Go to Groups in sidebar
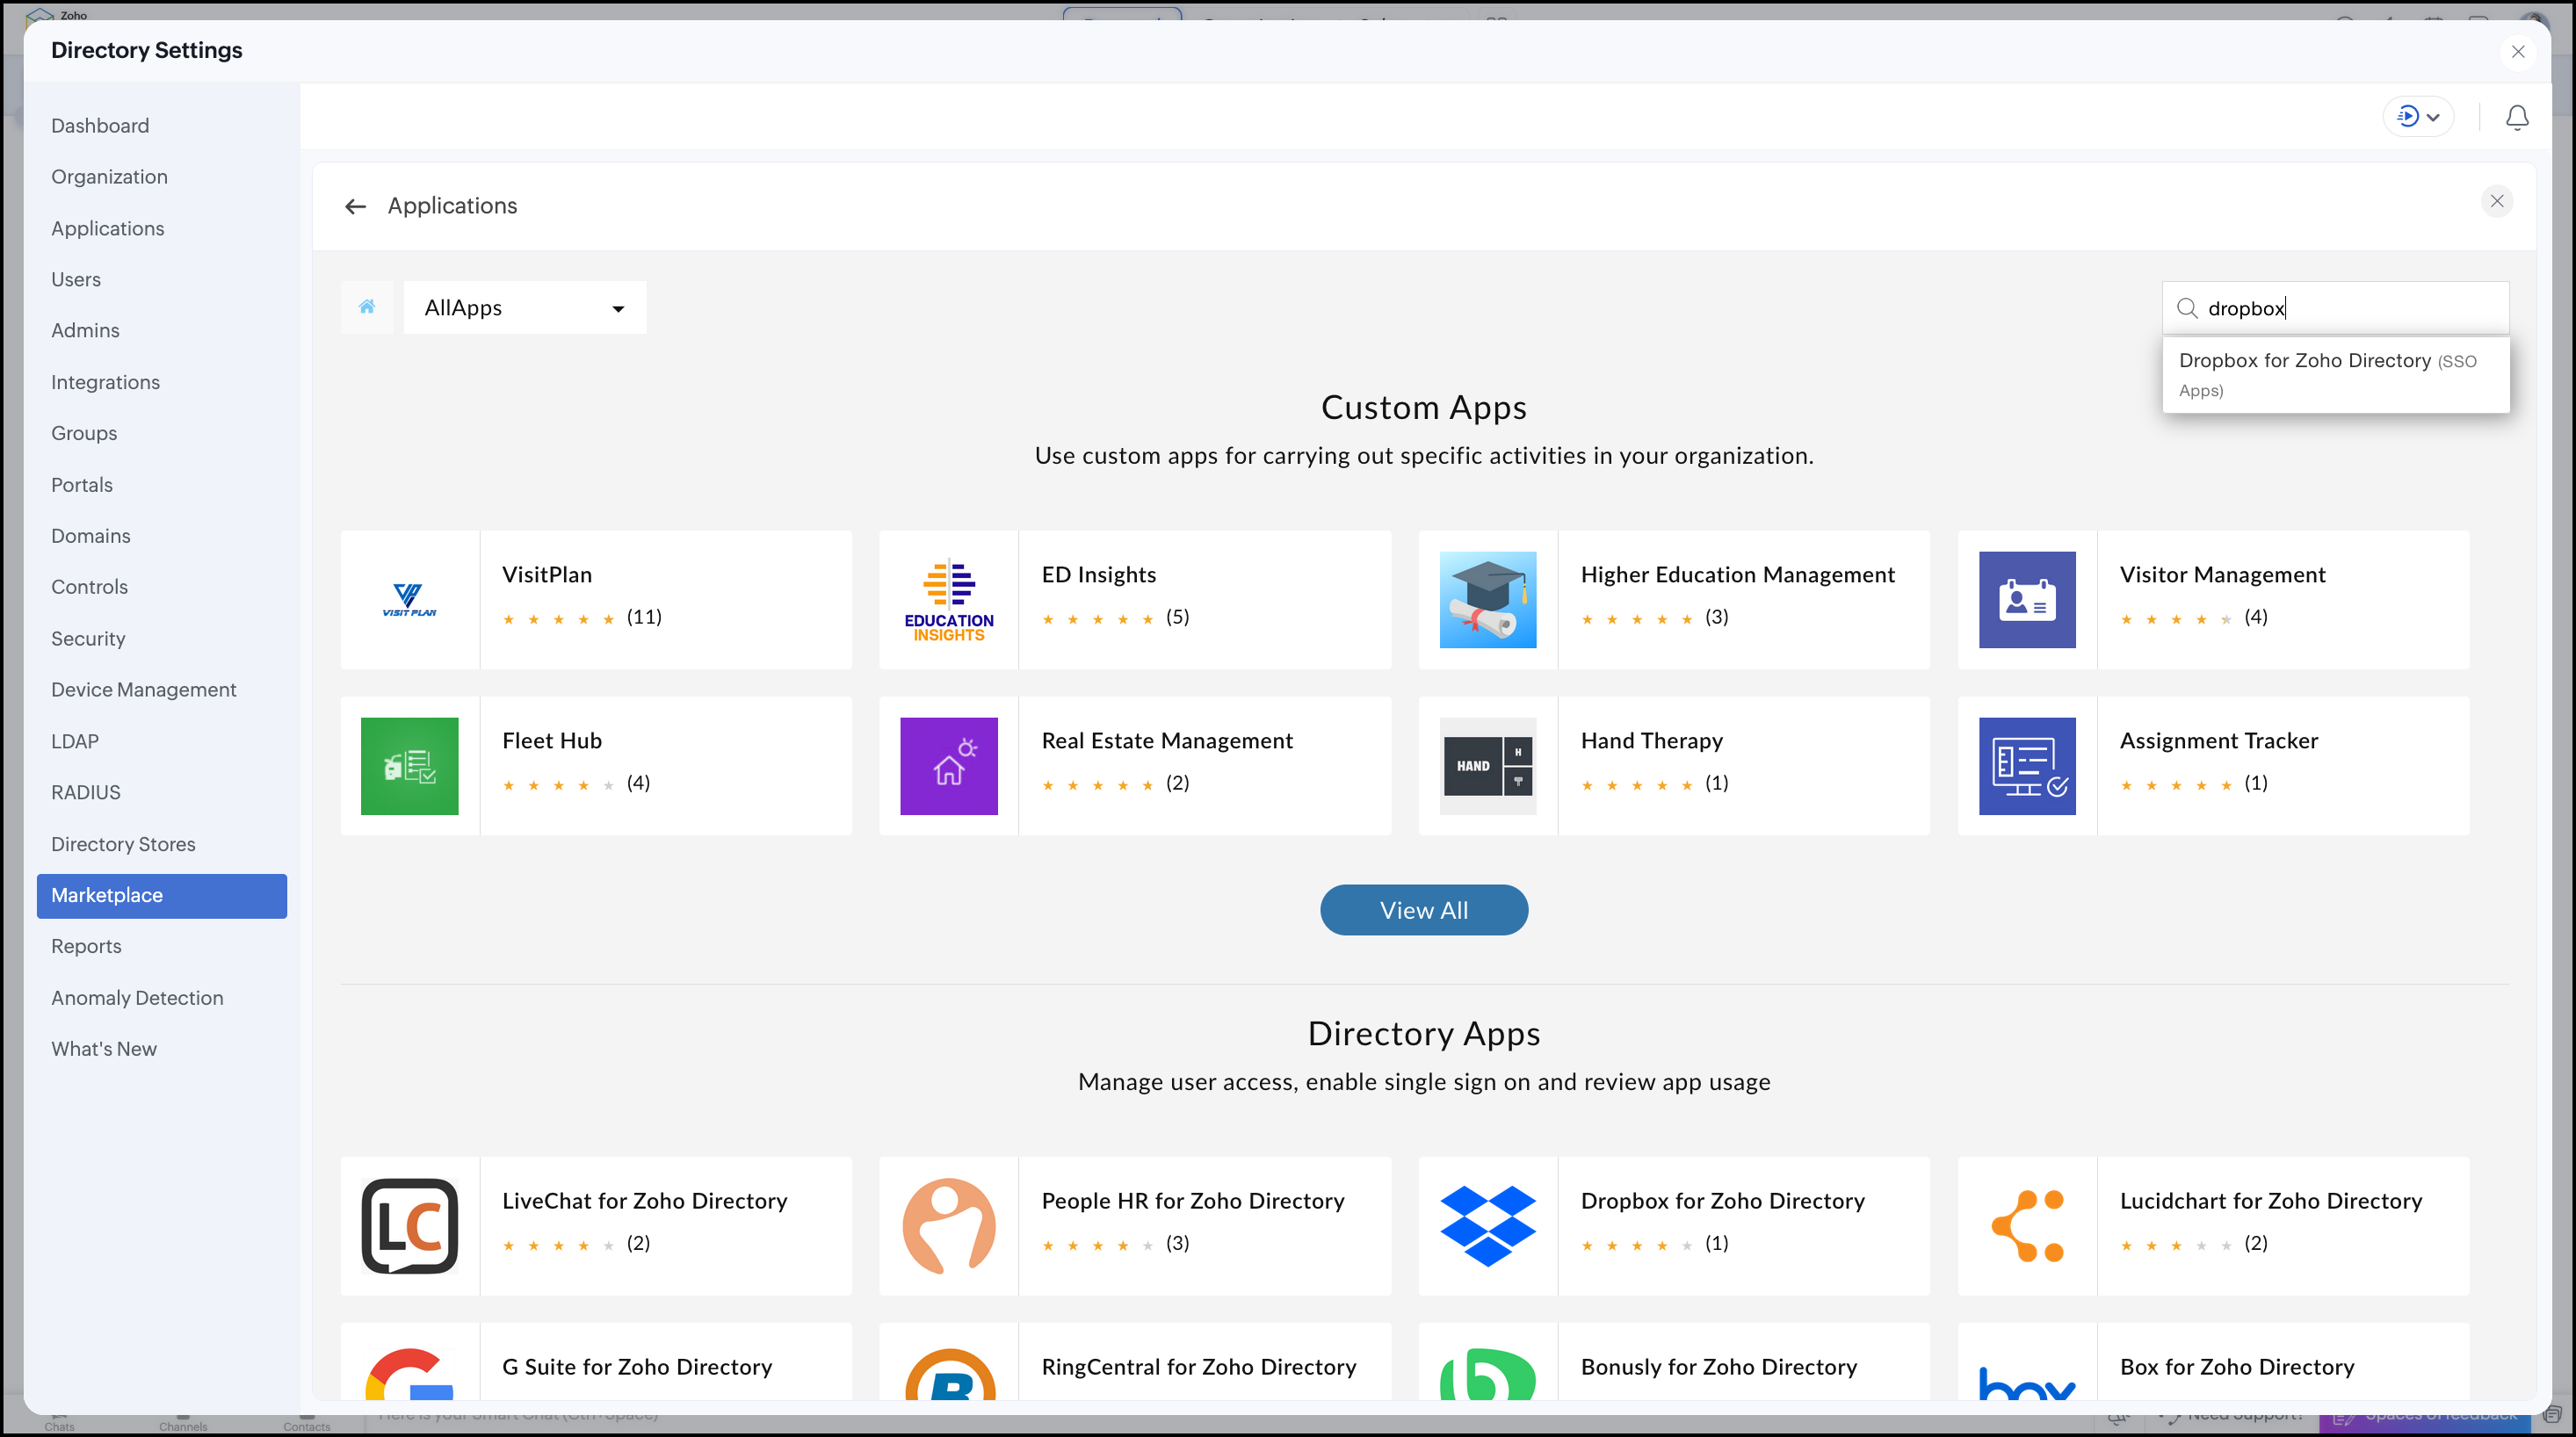The height and width of the screenshot is (1437, 2576). point(84,434)
